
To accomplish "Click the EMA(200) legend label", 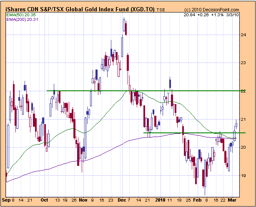I will coord(17,18).
